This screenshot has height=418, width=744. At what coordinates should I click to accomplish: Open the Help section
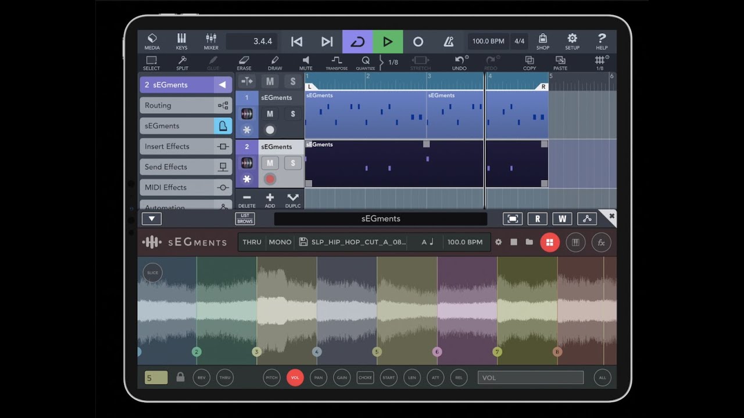tap(602, 41)
